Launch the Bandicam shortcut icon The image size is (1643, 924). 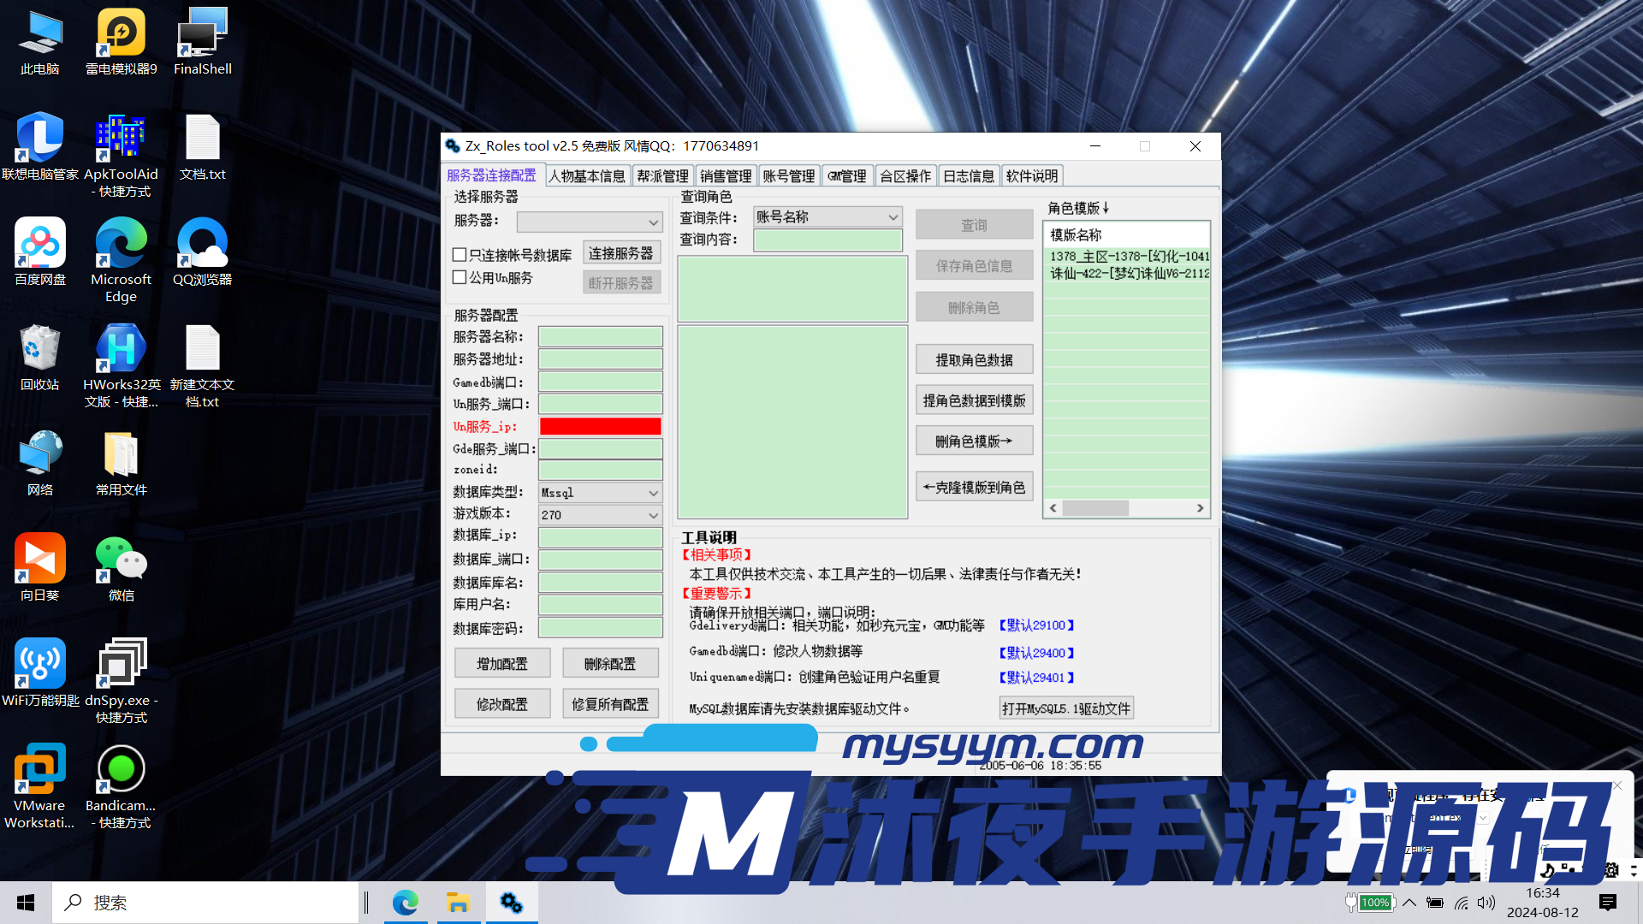121,769
